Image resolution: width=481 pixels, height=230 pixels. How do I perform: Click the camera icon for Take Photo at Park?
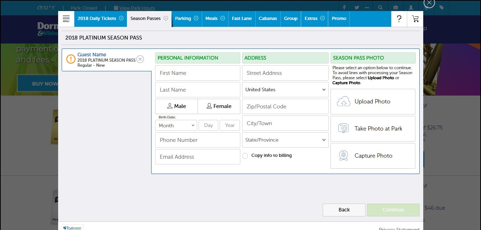343,128
